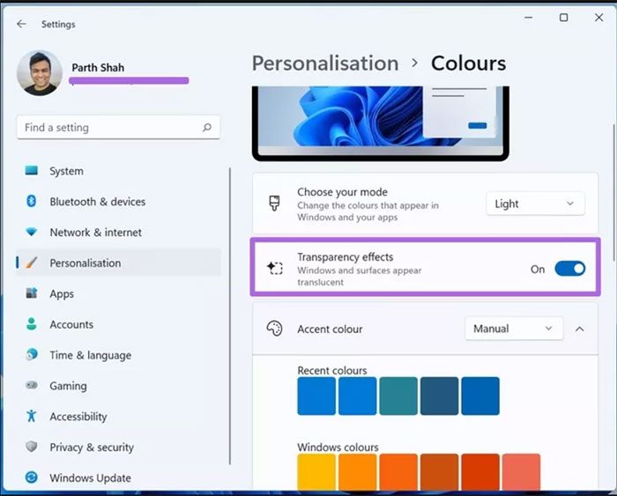Click the System monitor icon in sidebar
This screenshot has width=617, height=496.
tap(32, 171)
